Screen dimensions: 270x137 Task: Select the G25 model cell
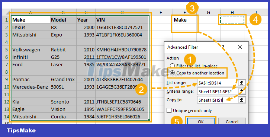pyautogui.click(x=63, y=57)
